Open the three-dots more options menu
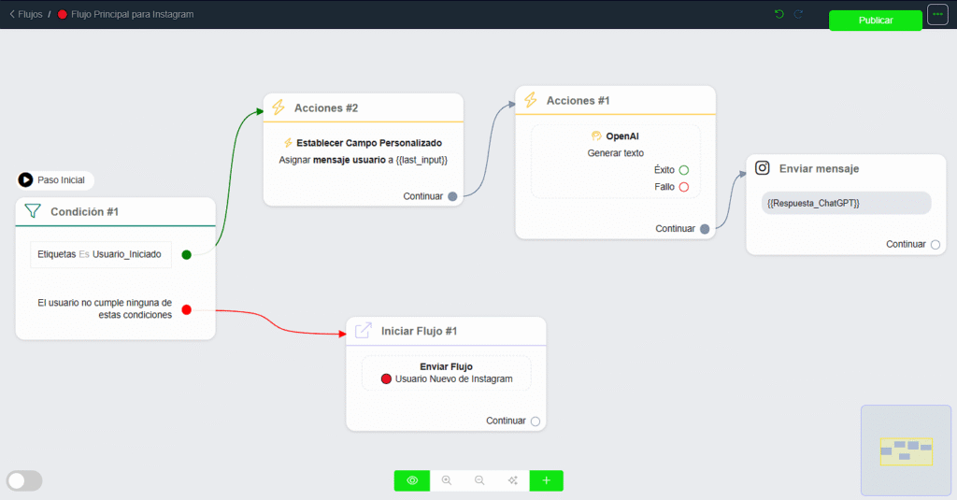 pos(937,15)
